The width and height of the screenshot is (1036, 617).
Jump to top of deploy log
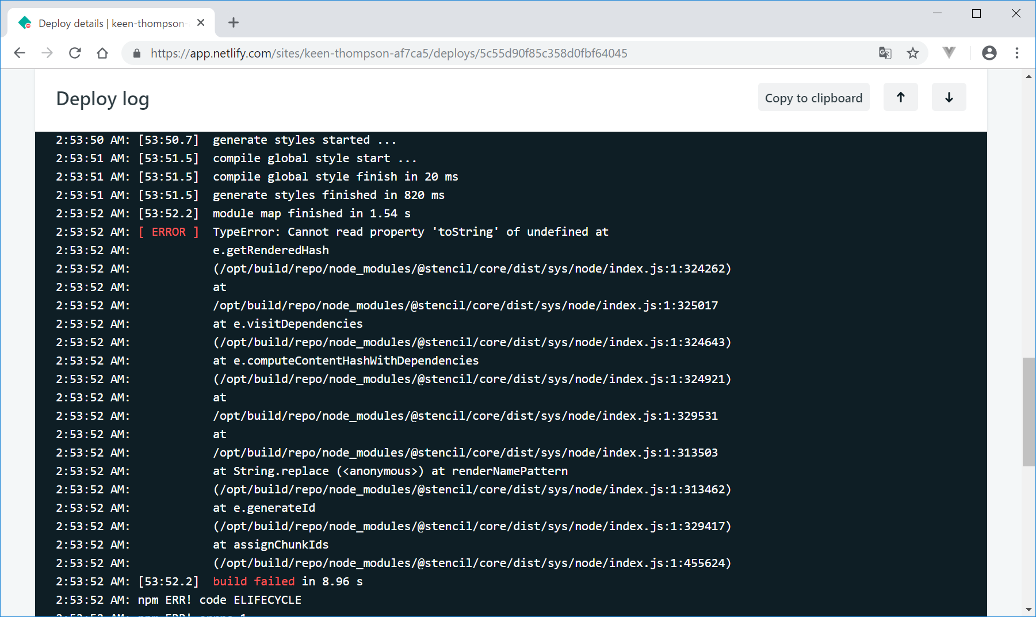tap(901, 97)
